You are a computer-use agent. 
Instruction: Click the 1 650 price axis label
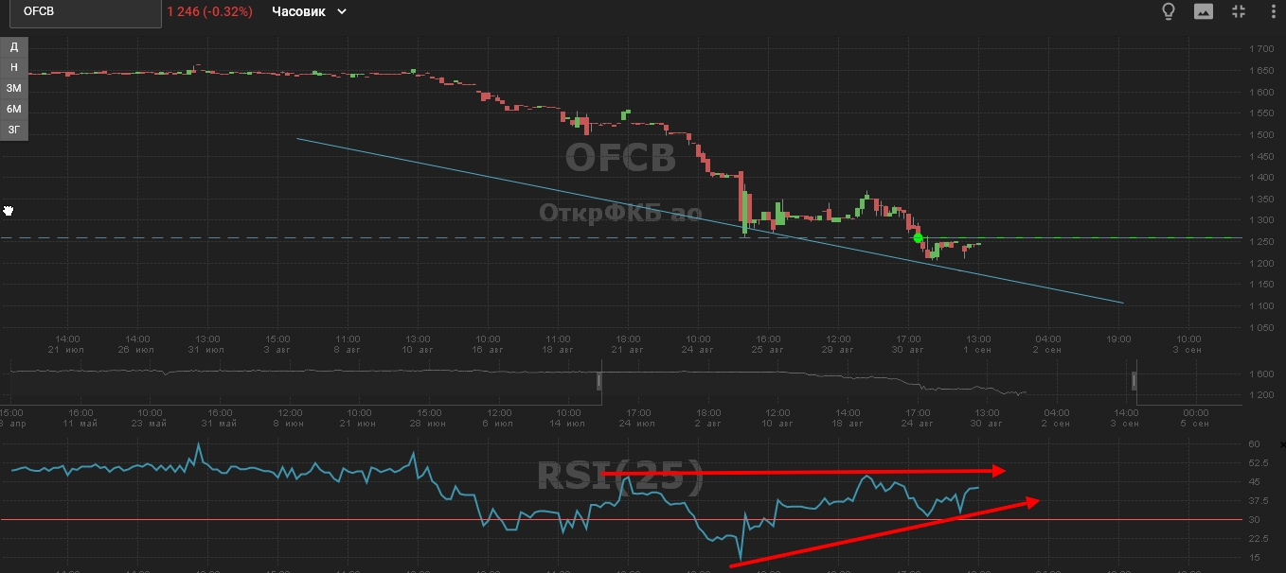tap(1260, 71)
